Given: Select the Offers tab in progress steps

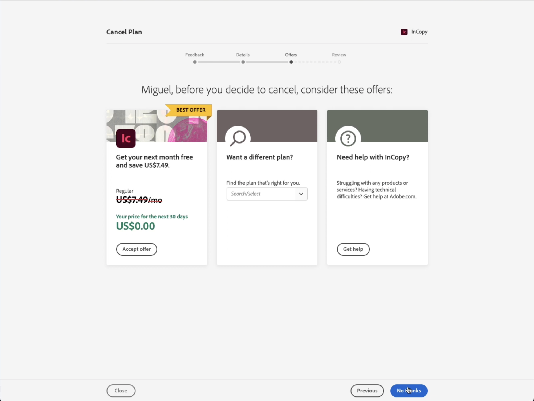Looking at the screenshot, I should 291,55.
